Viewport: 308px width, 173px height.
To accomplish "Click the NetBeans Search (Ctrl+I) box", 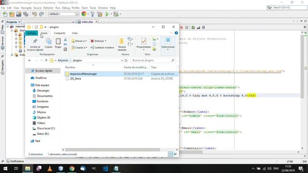I will tap(287, 8).
